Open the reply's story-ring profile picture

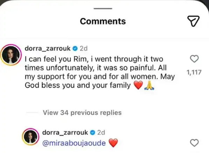[x=31, y=137]
